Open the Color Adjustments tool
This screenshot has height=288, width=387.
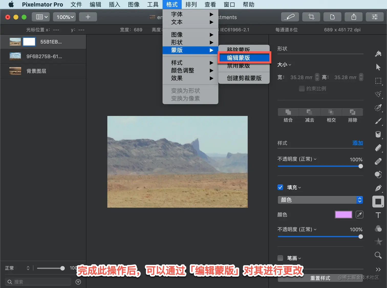(378, 228)
